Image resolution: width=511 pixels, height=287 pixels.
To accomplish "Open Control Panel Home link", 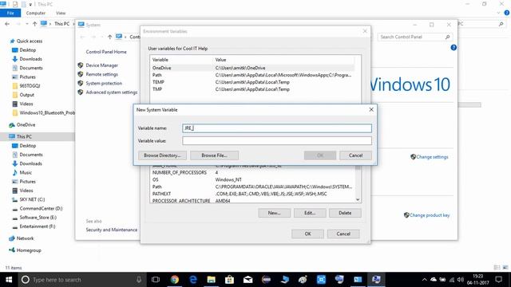I will click(x=106, y=52).
